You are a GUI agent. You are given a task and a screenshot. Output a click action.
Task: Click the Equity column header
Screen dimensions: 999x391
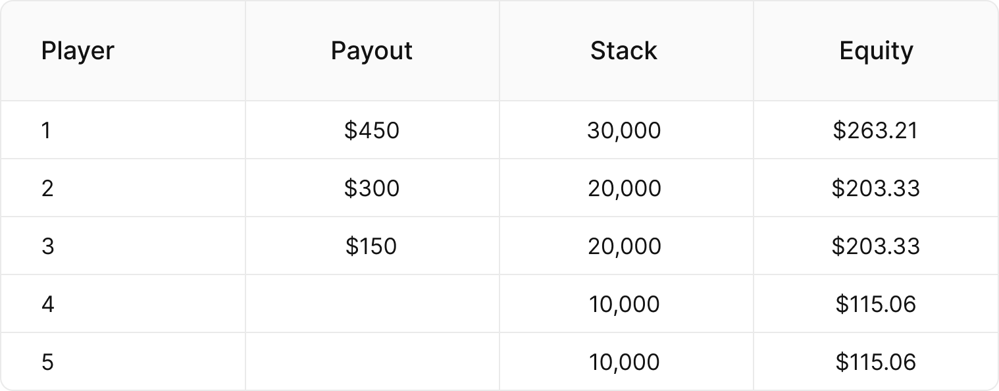(x=876, y=51)
